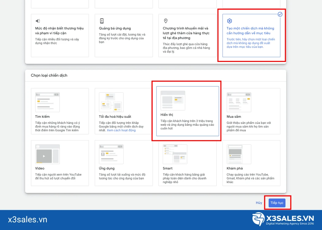Click the location pin store visits icon
The height and width of the screenshot is (230, 322).
166,21
